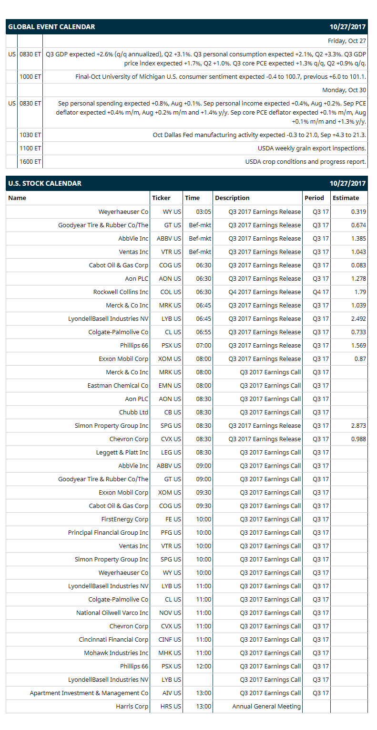Click Colgate-Palmolive estimate 0.733
This screenshot has width=377, height=730.
click(x=358, y=332)
